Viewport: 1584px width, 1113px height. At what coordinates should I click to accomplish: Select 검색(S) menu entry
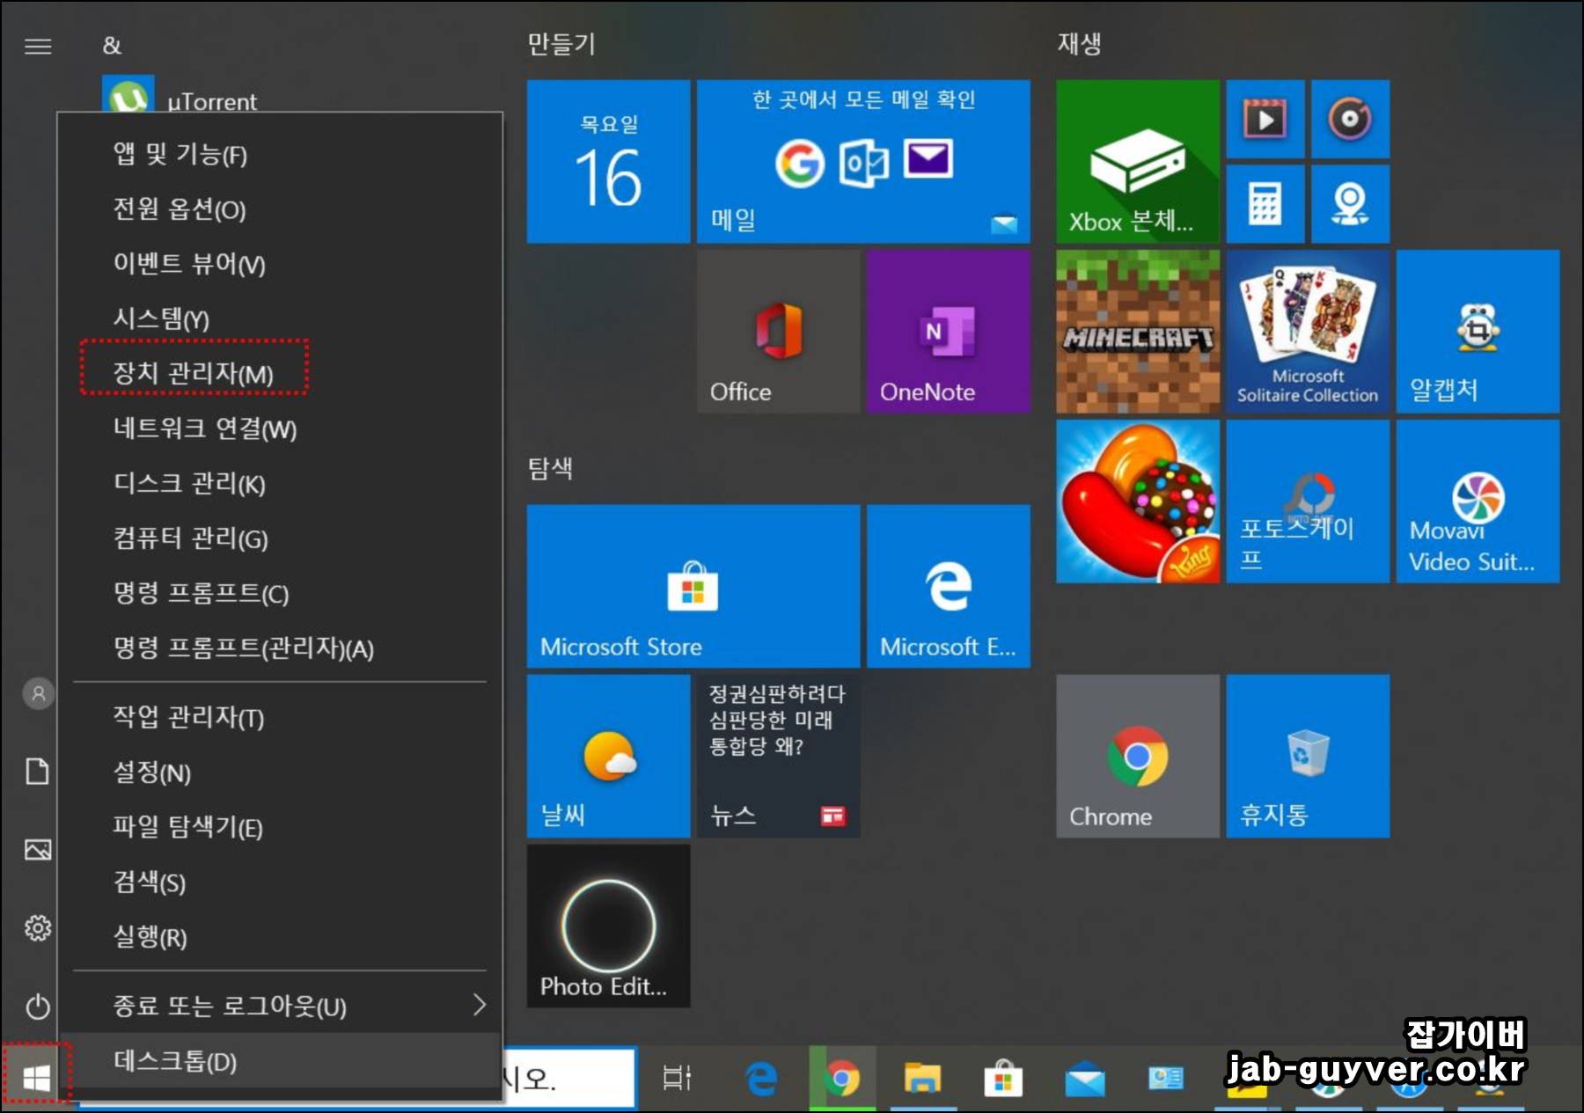[x=280, y=882]
